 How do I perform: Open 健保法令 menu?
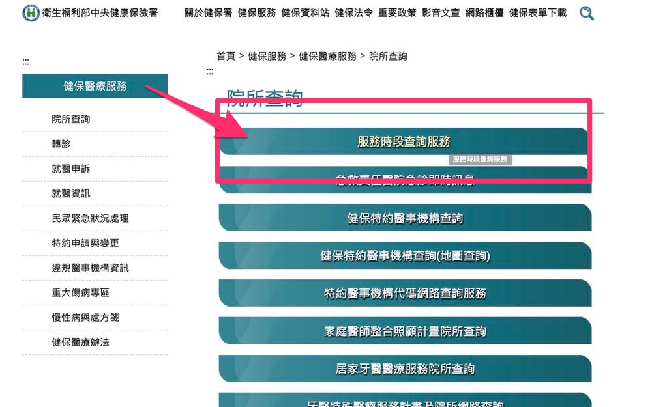(353, 13)
